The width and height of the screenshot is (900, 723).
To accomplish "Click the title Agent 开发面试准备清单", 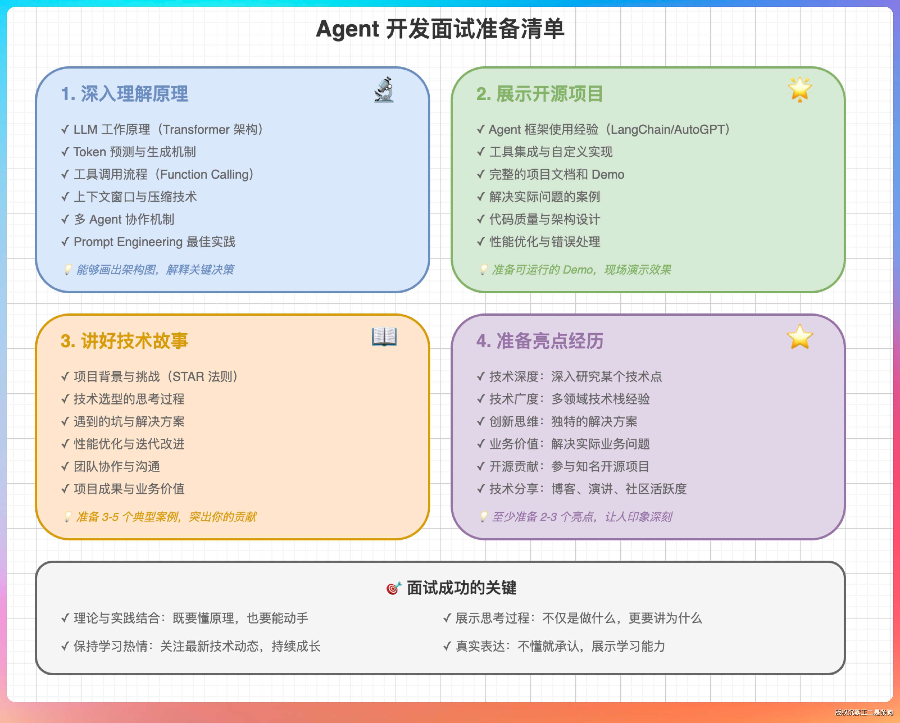I will click(x=440, y=29).
